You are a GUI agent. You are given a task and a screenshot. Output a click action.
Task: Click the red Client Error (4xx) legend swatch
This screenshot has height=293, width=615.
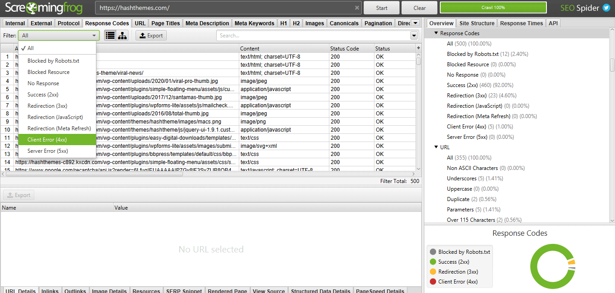pos(433,282)
